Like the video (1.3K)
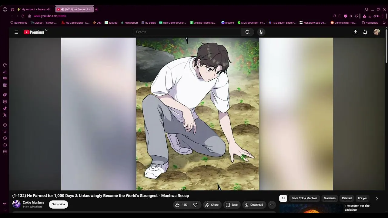The height and width of the screenshot is (218, 388). click(181, 205)
